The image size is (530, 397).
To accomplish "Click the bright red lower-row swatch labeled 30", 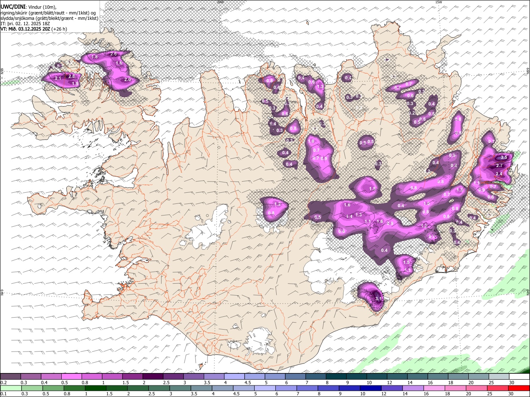I will click(519, 388).
